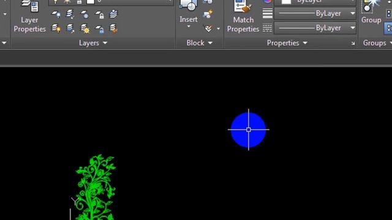Expand the Block panel flyout
The height and width of the screenshot is (220, 392).
200,43
